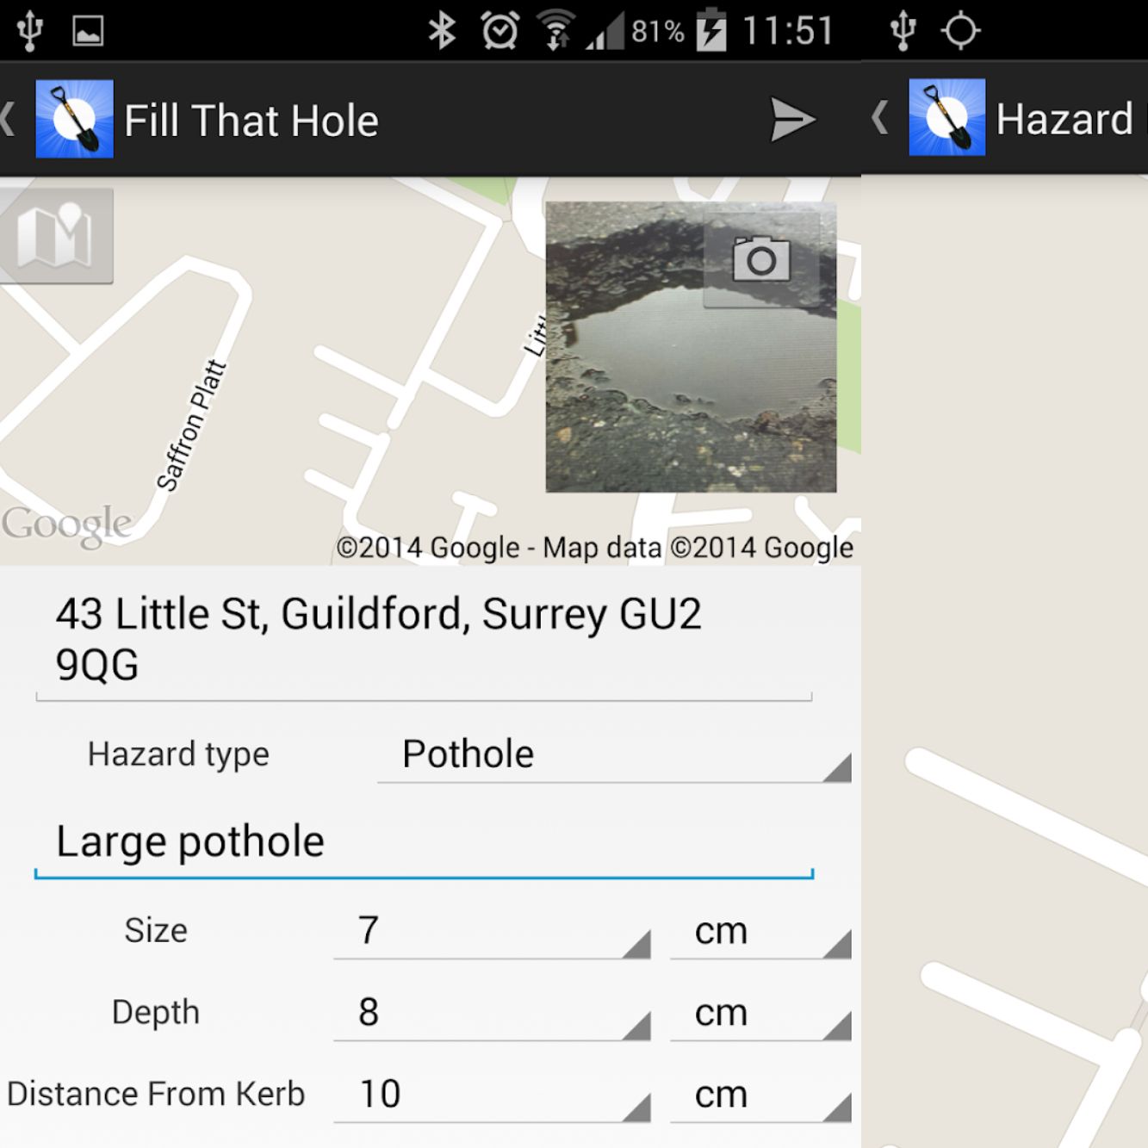Tap the camera icon to retake photo
The width and height of the screenshot is (1148, 1148).
click(x=763, y=260)
